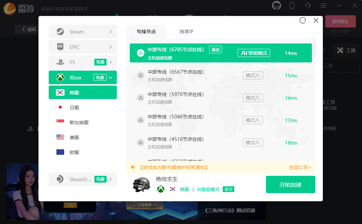Click the mobile phone icon in title bar

coord(292,5)
